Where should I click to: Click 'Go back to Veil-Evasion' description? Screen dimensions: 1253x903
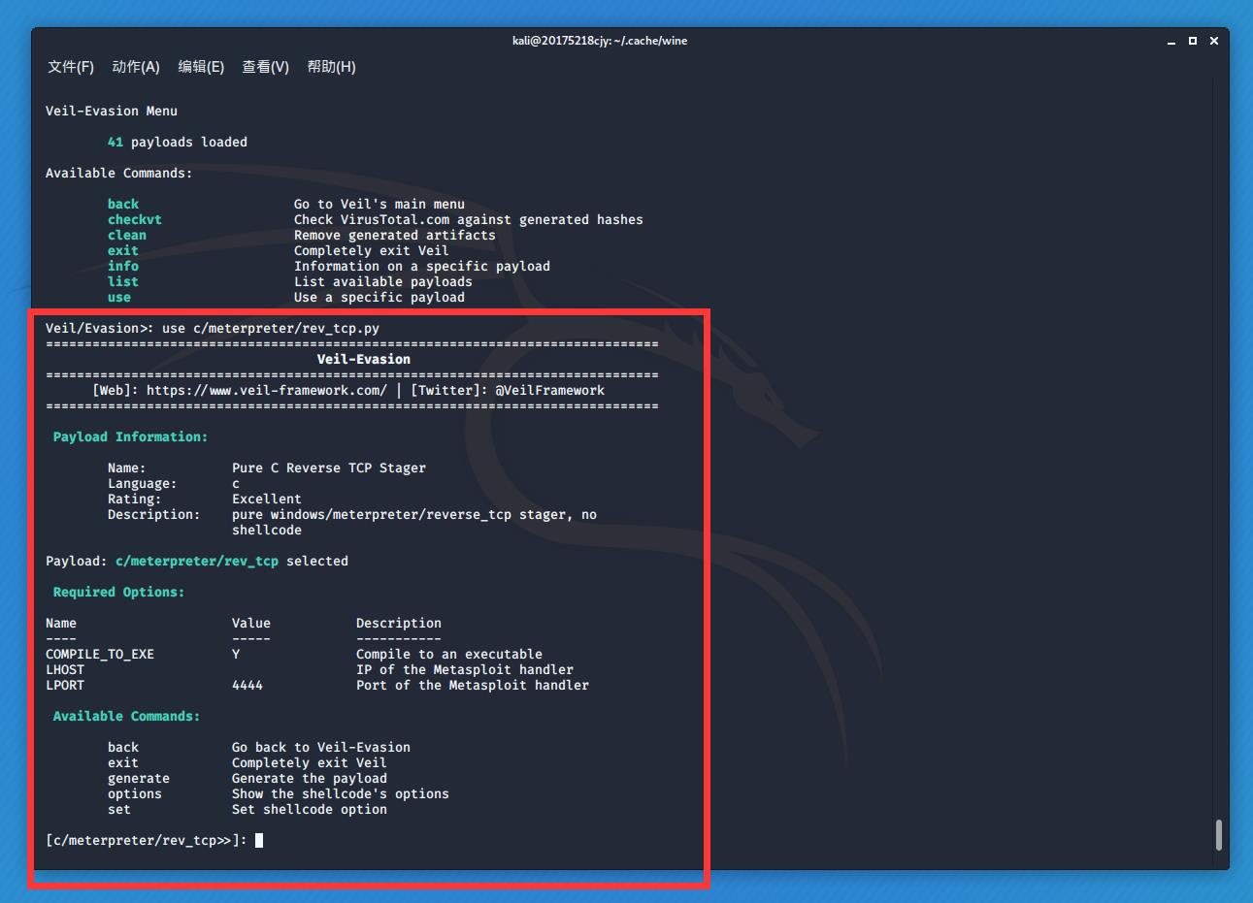coord(321,747)
